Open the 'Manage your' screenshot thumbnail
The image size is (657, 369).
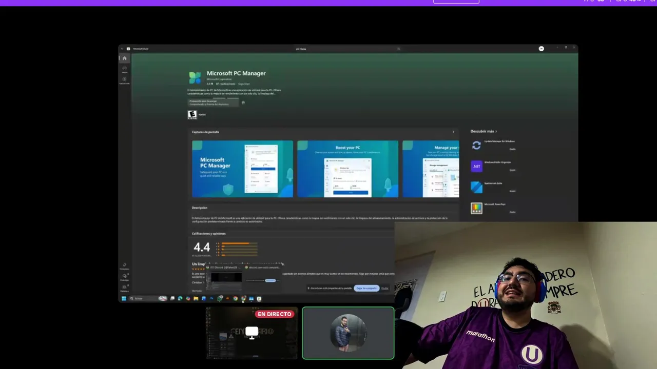tap(431, 169)
